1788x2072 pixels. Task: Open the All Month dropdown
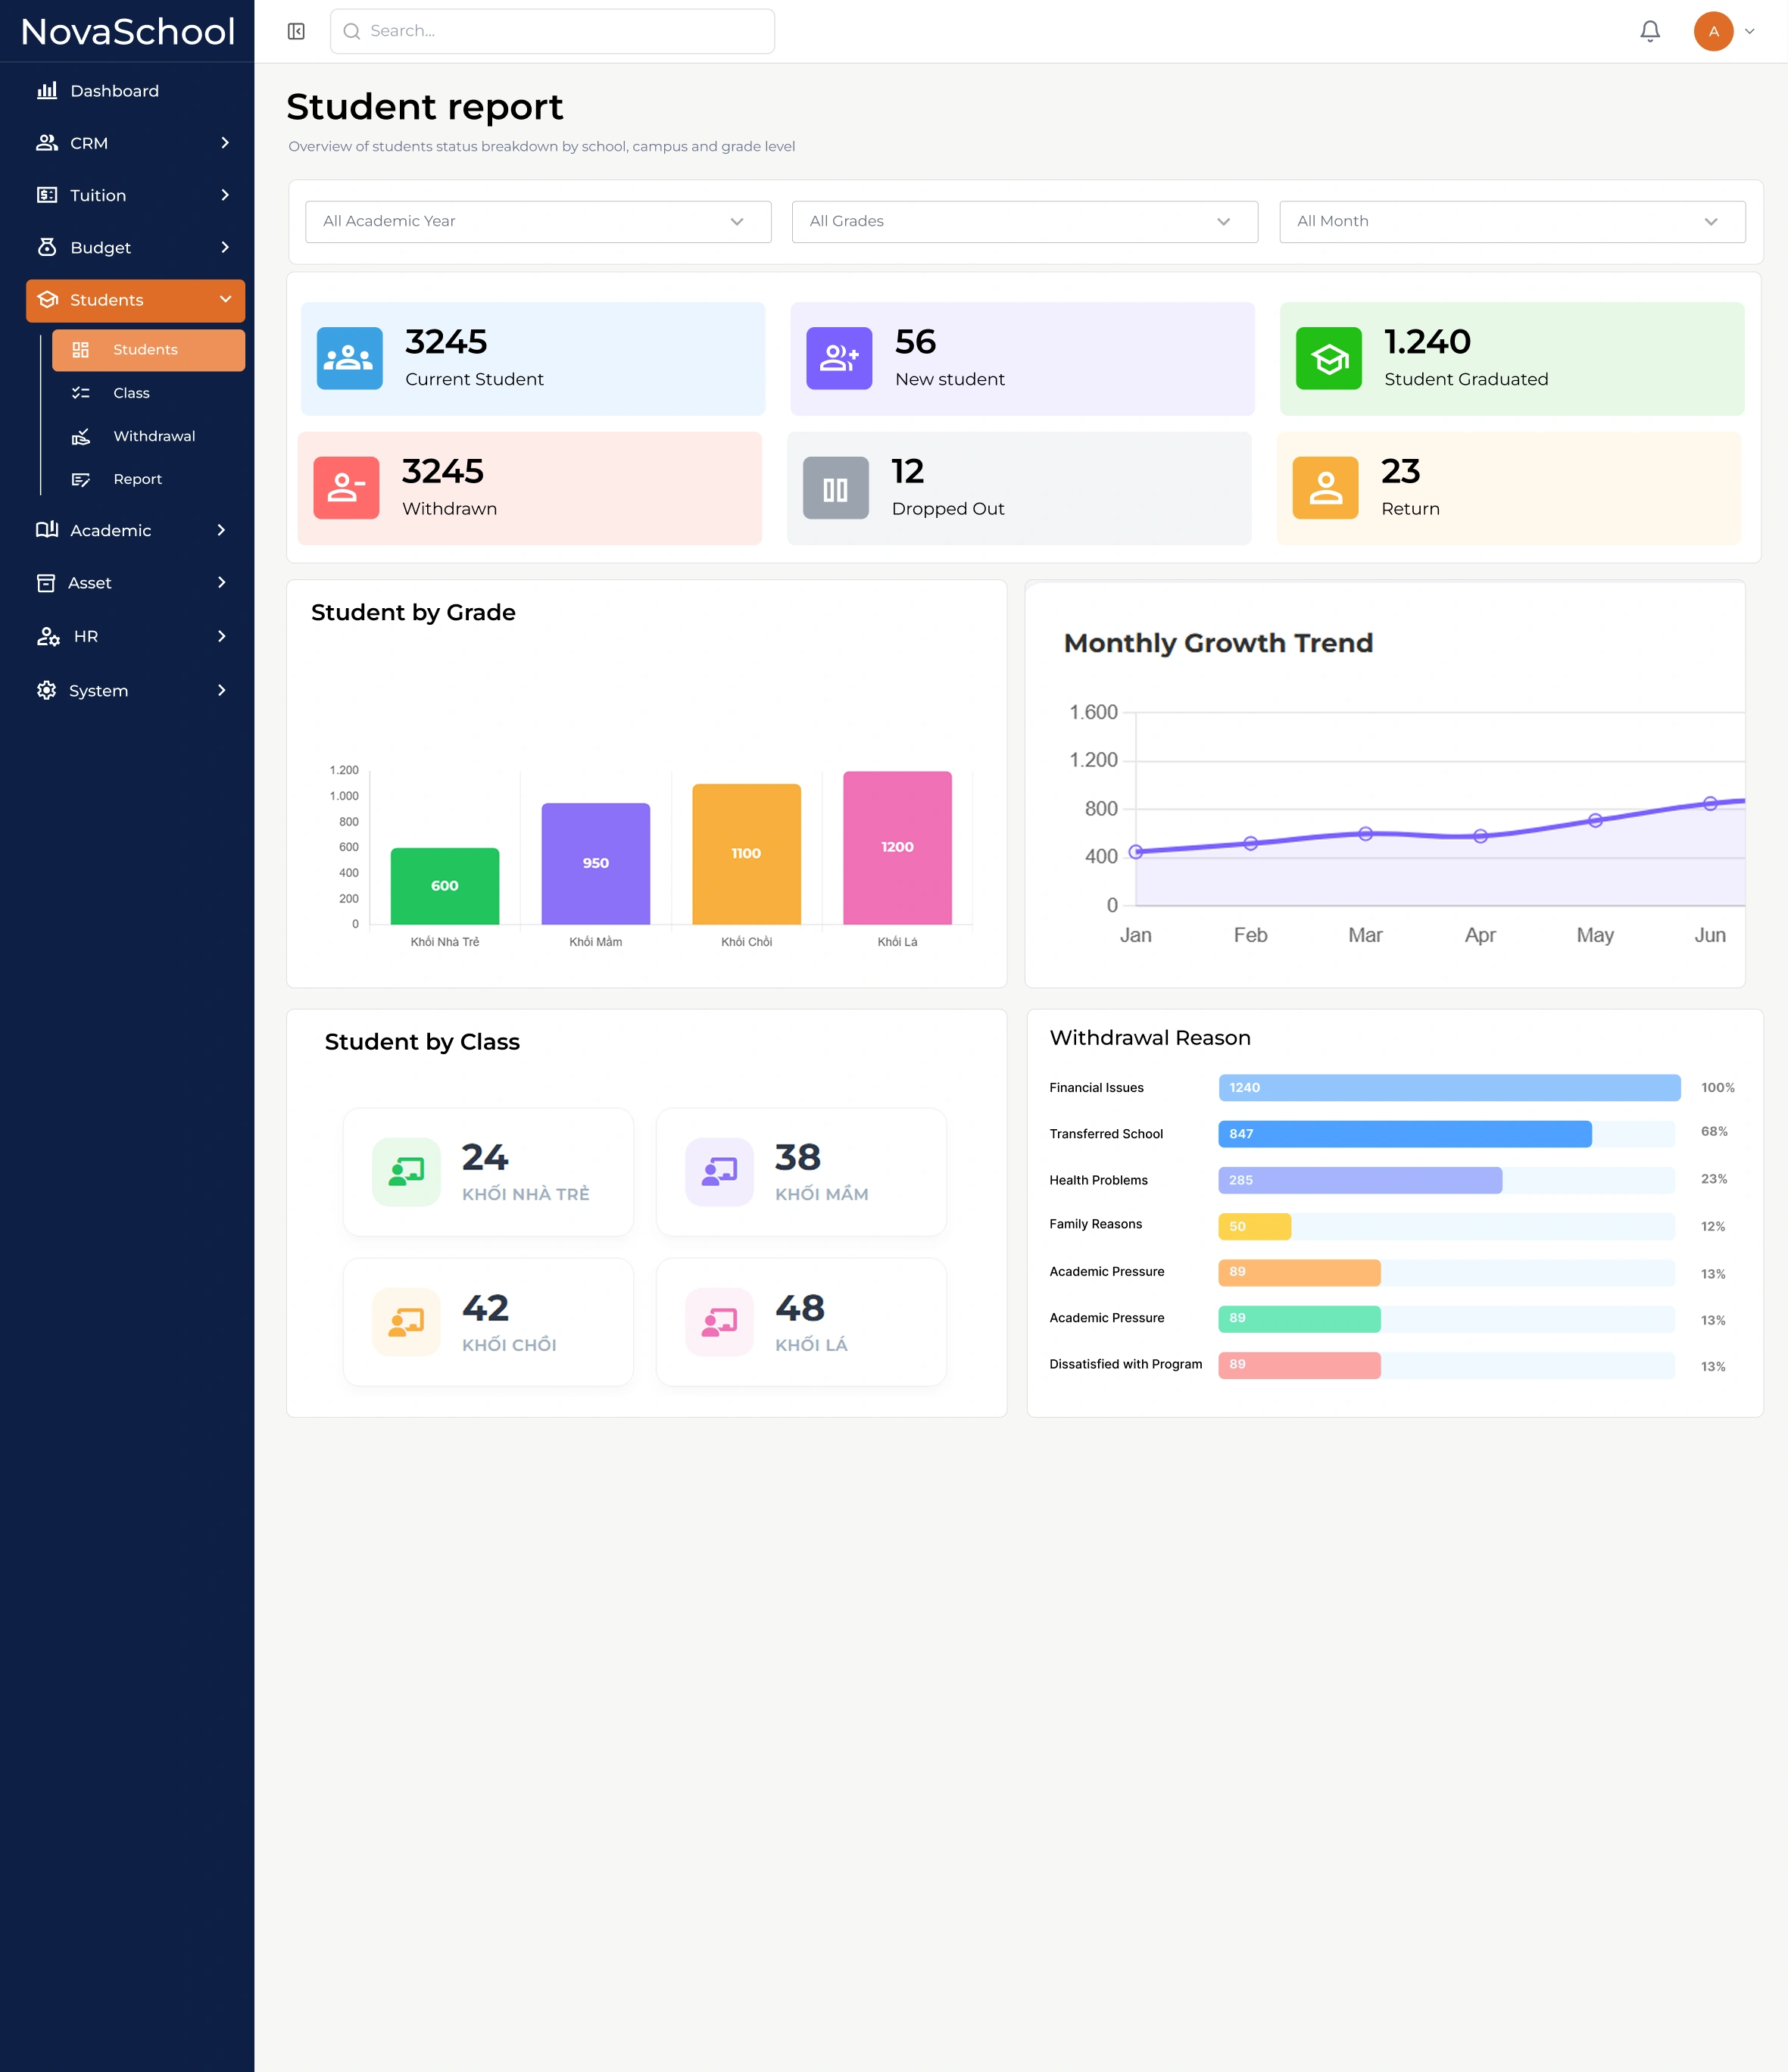click(1512, 221)
